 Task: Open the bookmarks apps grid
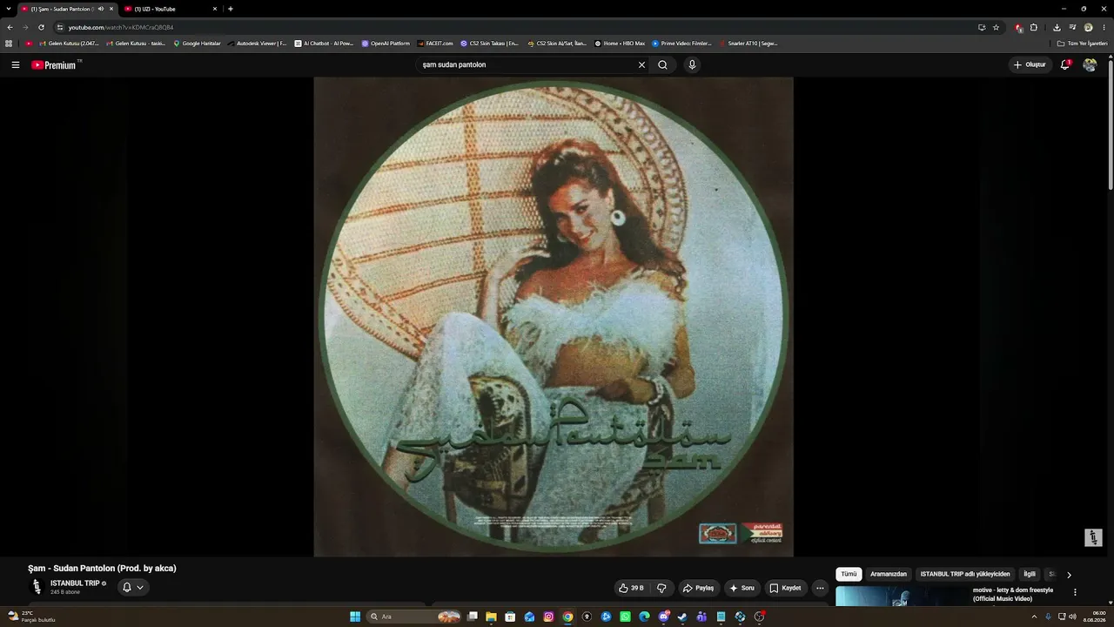[x=9, y=43]
